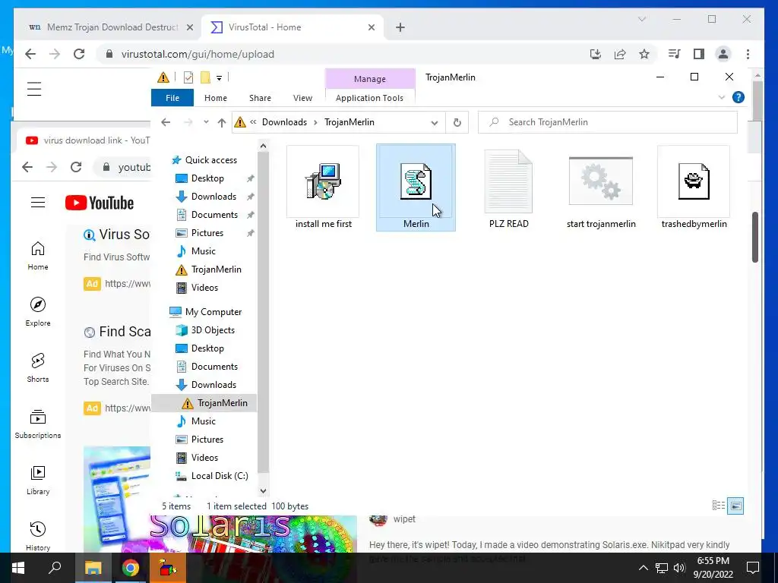Open the PLZ READ text file

point(508,188)
